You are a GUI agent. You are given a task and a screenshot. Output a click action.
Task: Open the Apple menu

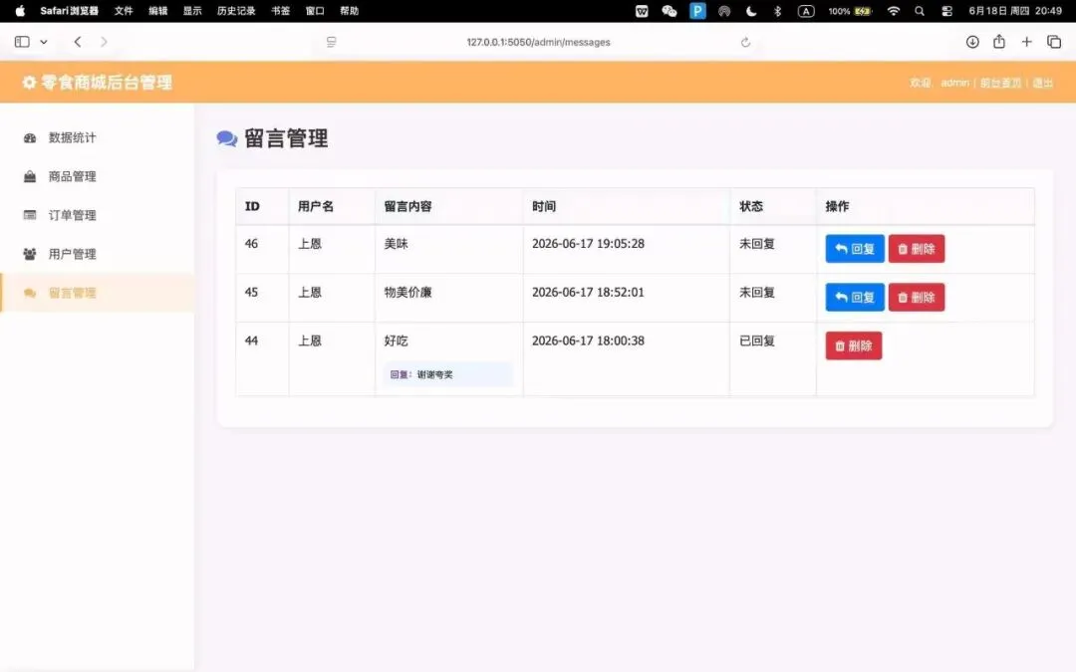coord(20,10)
